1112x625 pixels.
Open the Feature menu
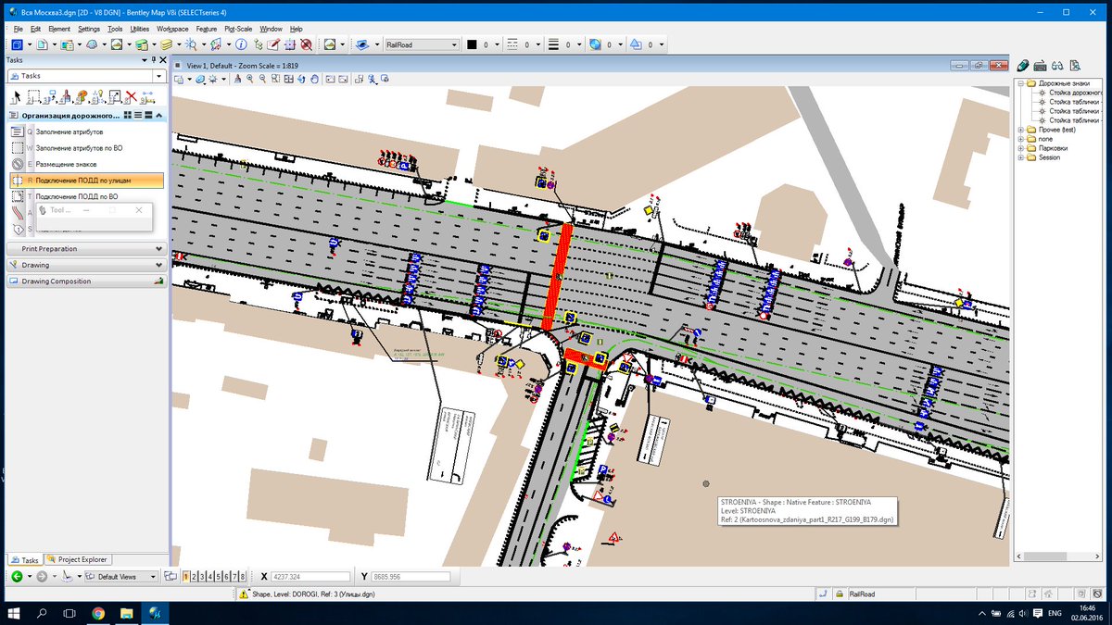point(206,29)
